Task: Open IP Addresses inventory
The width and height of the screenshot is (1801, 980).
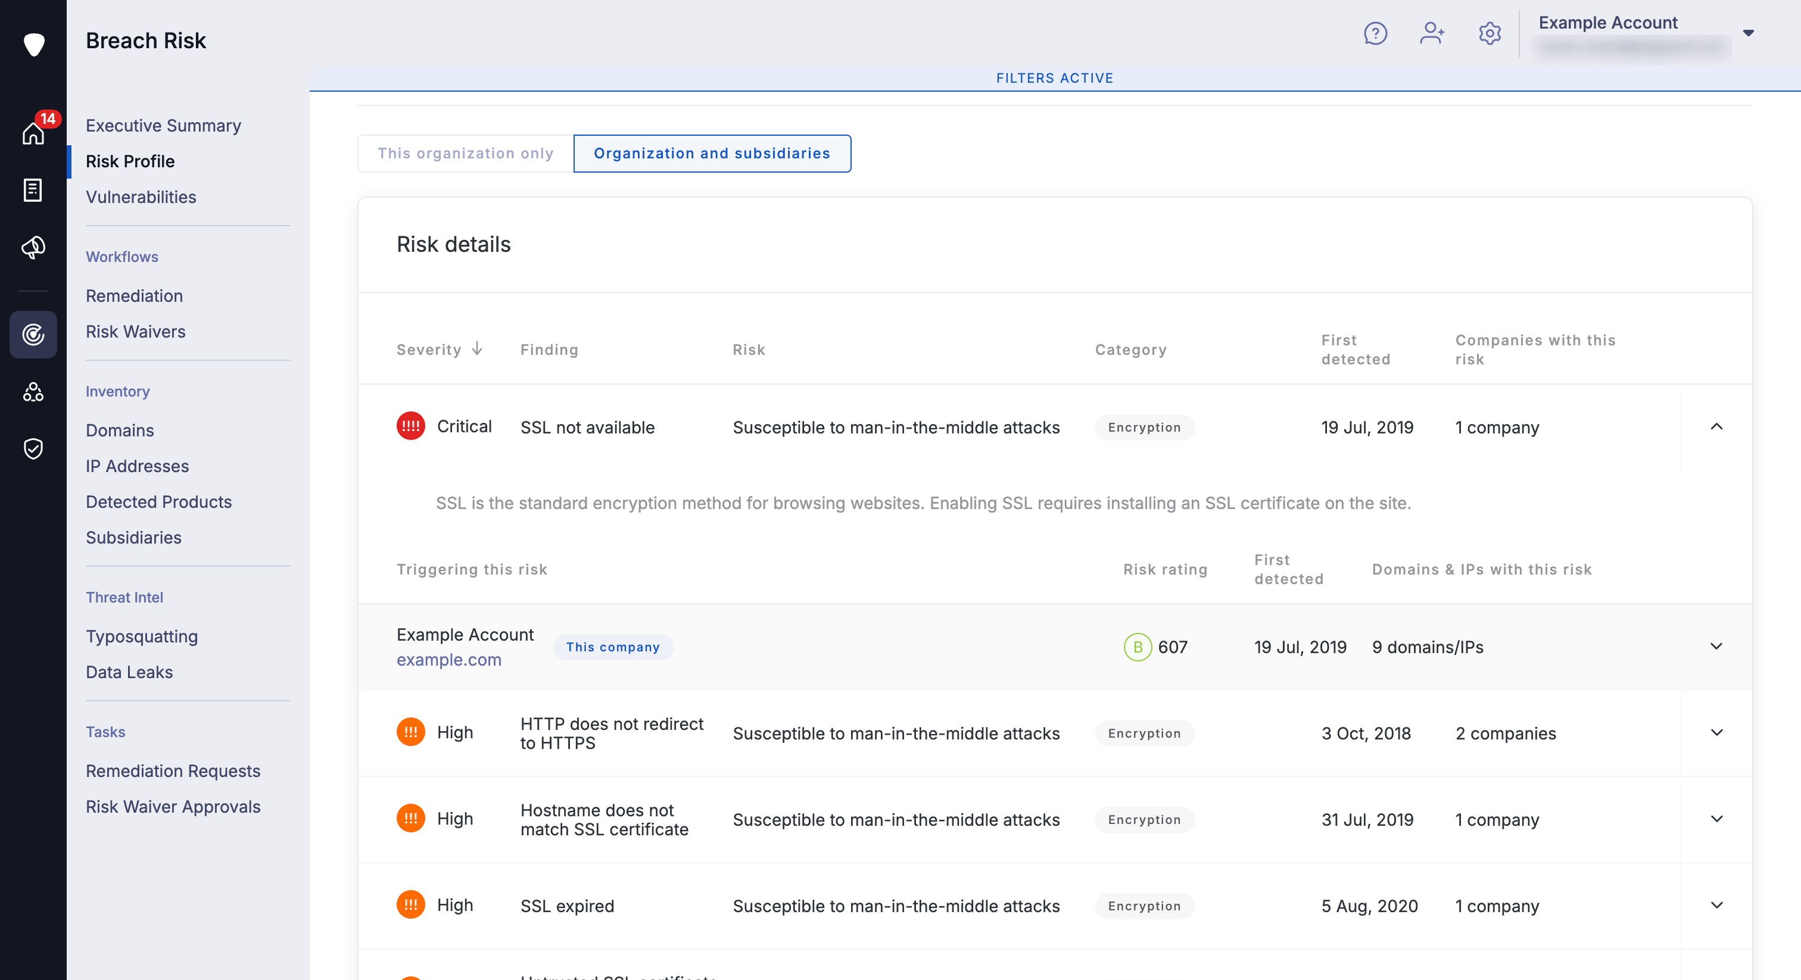Action: [x=137, y=466]
